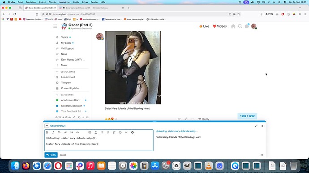Open the Lesezeichen menu

(64, 2)
